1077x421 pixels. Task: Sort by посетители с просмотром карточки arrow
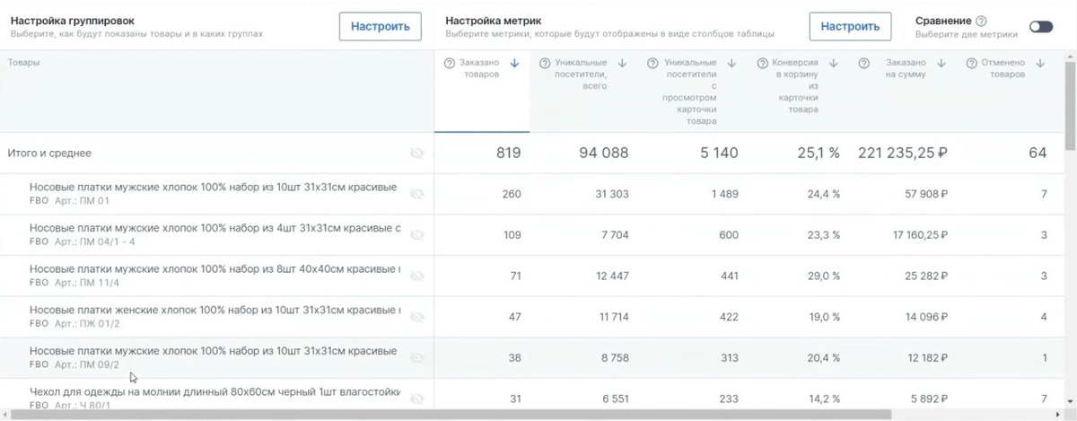[731, 63]
